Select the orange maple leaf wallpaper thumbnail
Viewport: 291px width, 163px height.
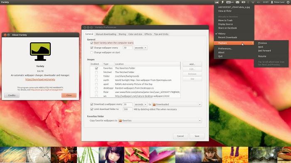point(64,155)
